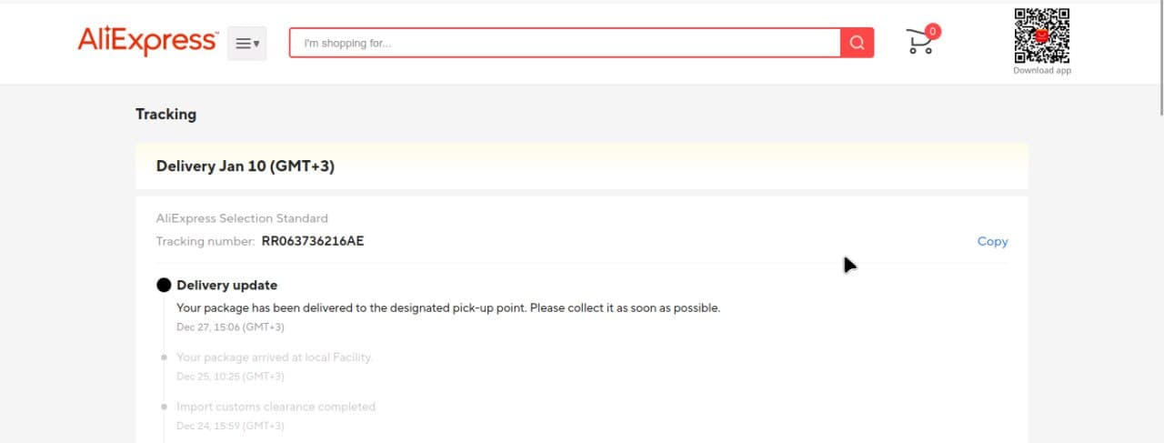Click "Your package arrived at local Facility" entry

(x=275, y=357)
